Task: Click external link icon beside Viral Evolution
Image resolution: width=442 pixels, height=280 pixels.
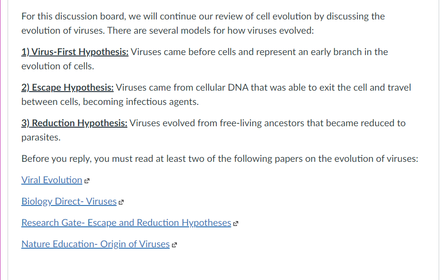Action: 87,180
